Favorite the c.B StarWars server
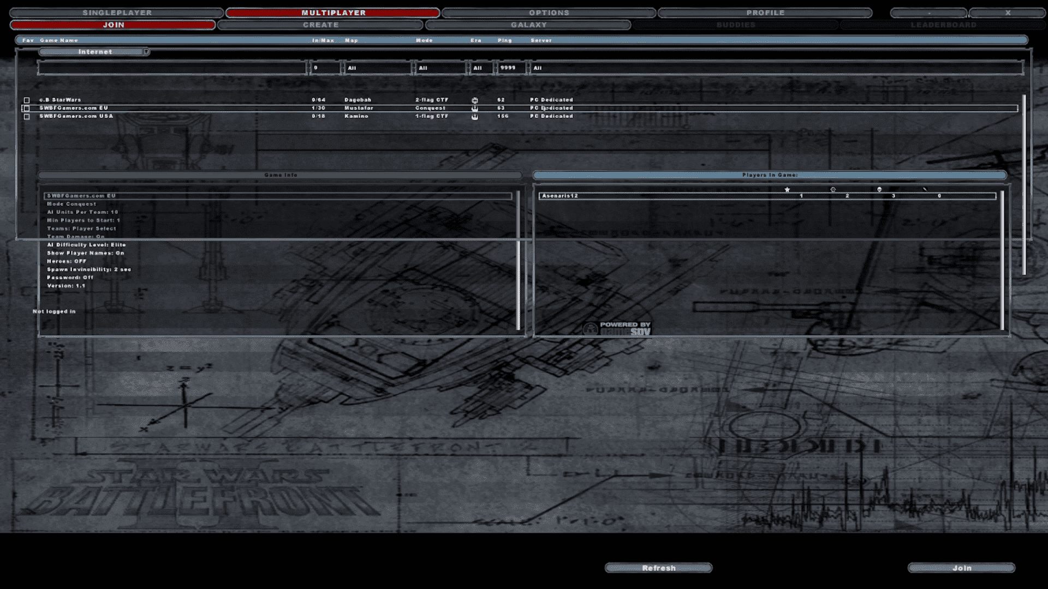This screenshot has width=1048, height=589. point(27,100)
